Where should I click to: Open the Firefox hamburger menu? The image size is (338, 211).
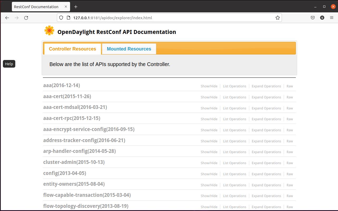pyautogui.click(x=332, y=18)
